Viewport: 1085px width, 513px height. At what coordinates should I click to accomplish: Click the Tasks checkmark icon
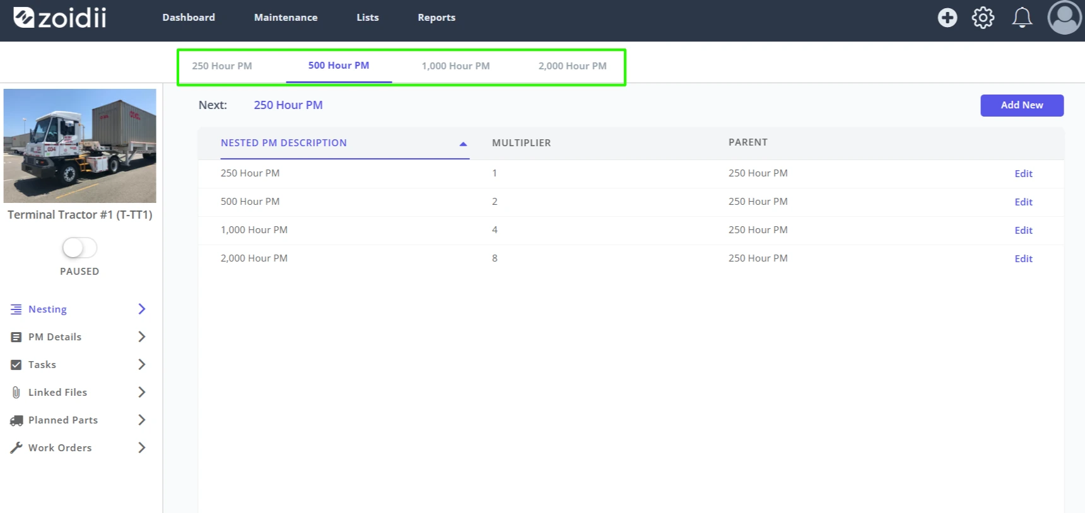point(16,365)
